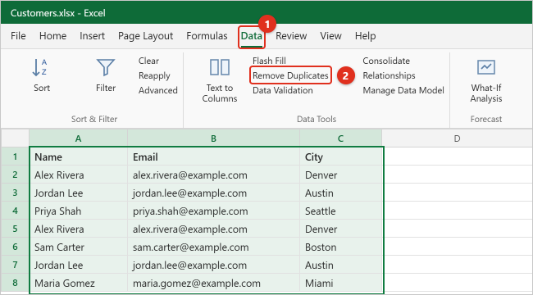The height and width of the screenshot is (295, 533).
Task: Click priya.shah@example.com cell
Action: coord(213,211)
